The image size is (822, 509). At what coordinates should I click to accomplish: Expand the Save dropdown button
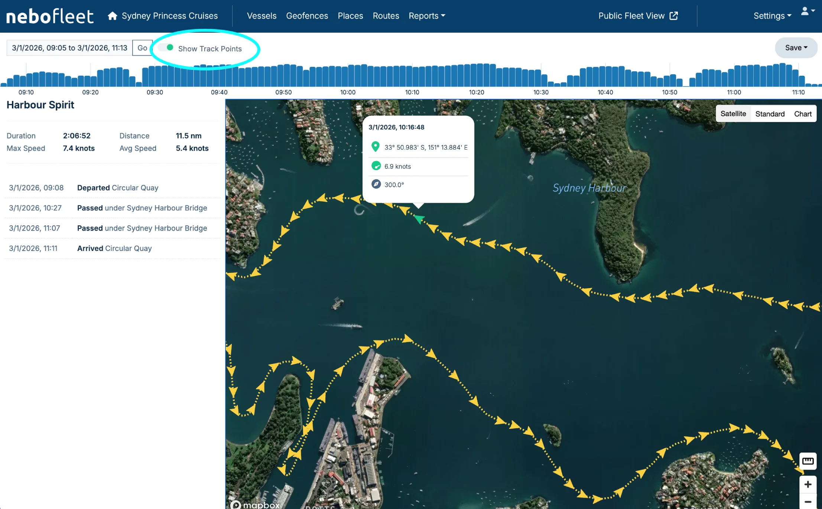pyautogui.click(x=796, y=48)
